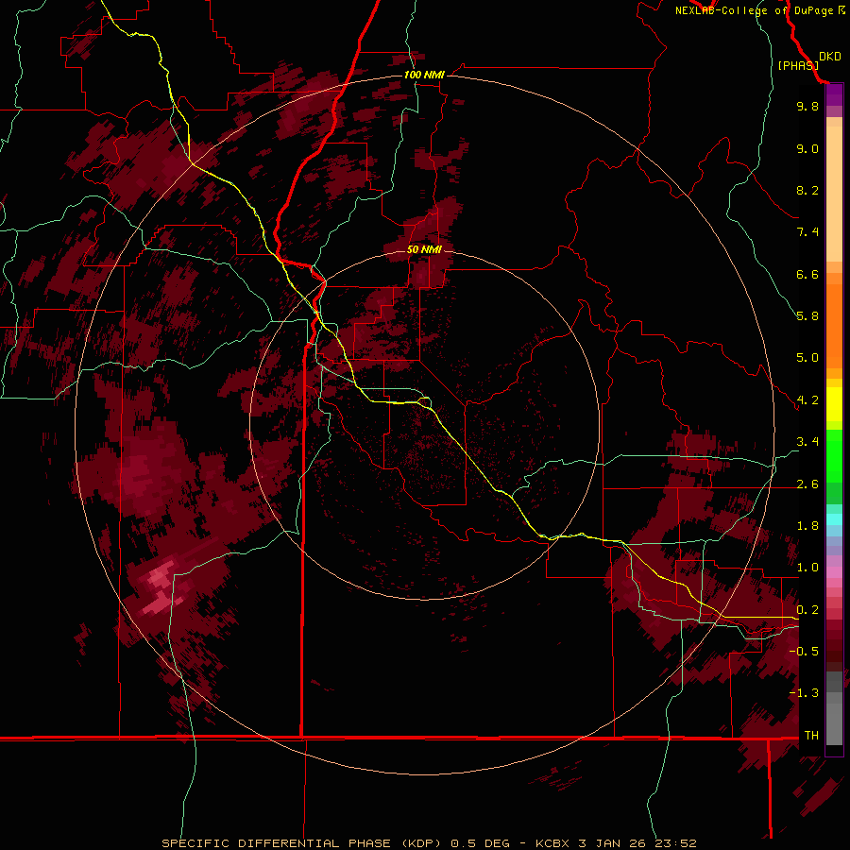The image size is (850, 850).
Task: Click the 5.8 legend value
Action: [807, 316]
